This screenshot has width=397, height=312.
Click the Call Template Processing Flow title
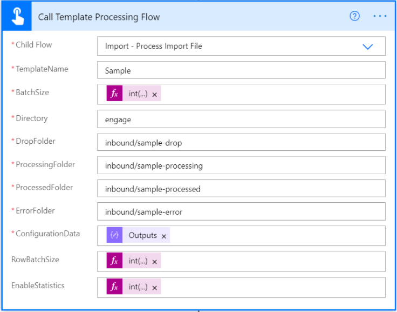pos(99,17)
